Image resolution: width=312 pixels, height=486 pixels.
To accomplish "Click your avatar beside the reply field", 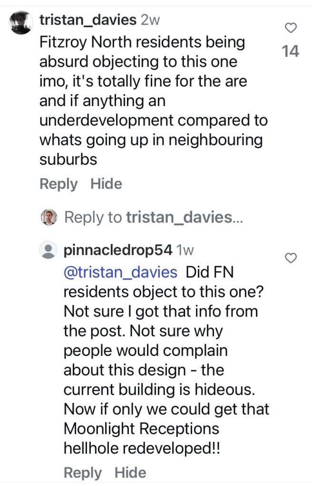I will 49,217.
